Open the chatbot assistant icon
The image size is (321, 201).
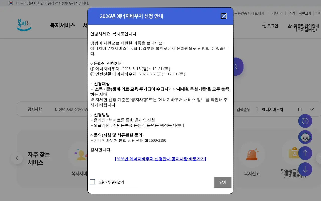pos(305,137)
